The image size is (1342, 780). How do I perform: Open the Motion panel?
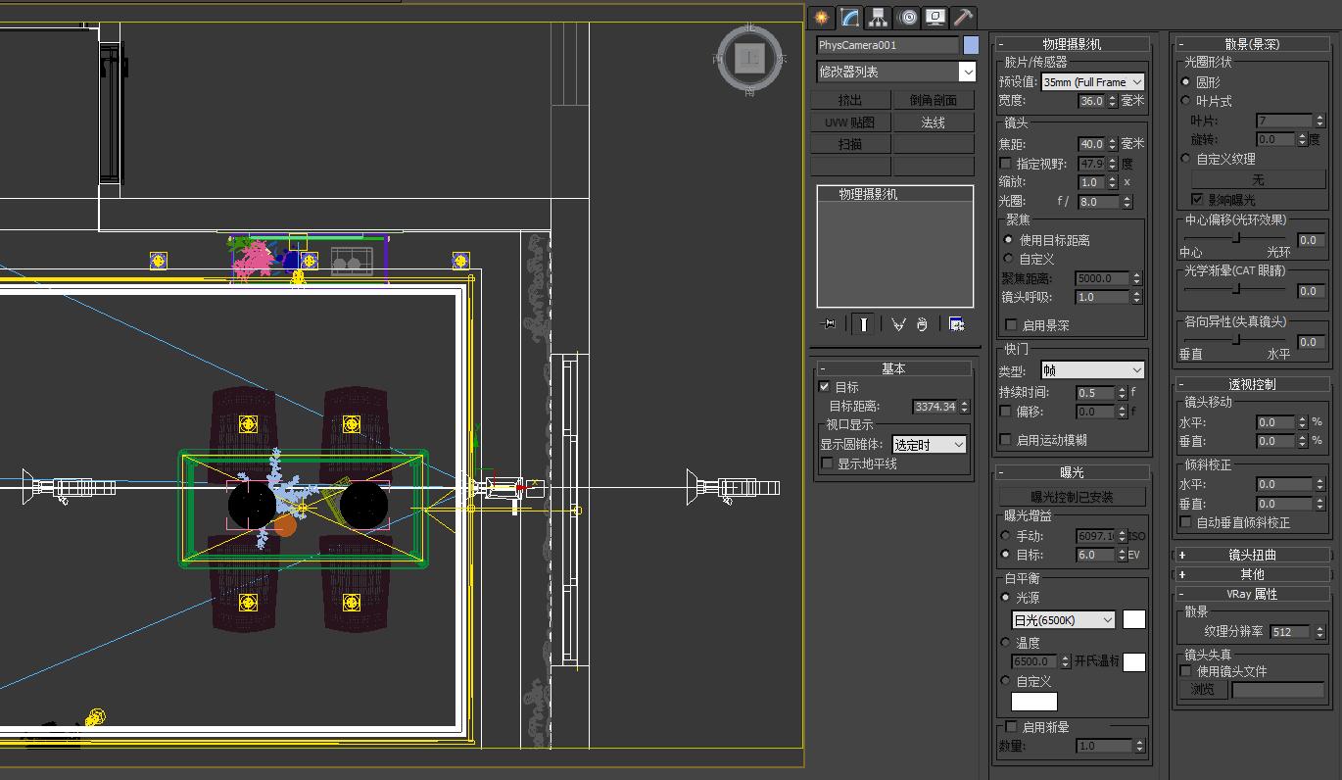point(907,17)
